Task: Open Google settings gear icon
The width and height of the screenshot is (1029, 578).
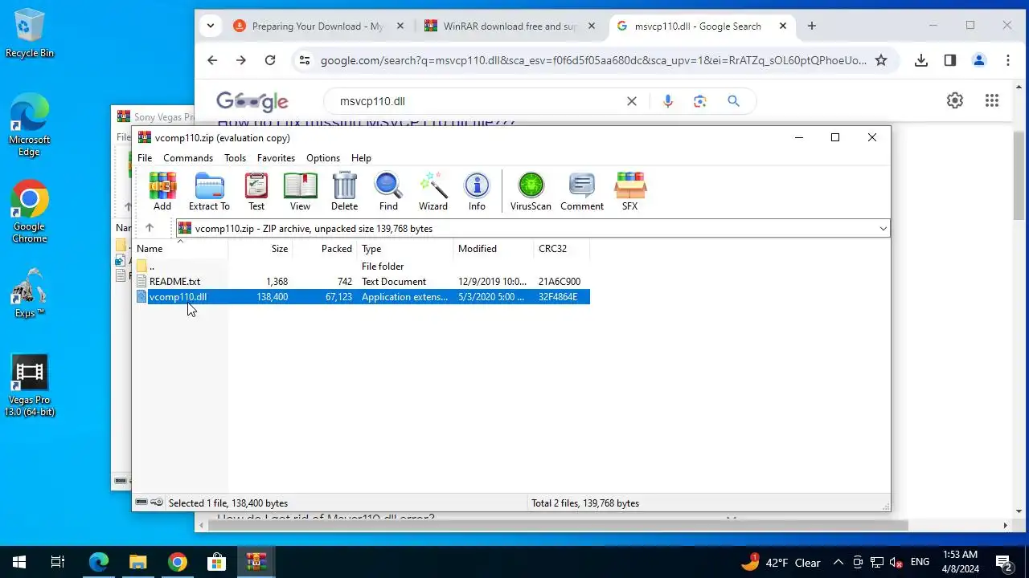Action: (955, 100)
